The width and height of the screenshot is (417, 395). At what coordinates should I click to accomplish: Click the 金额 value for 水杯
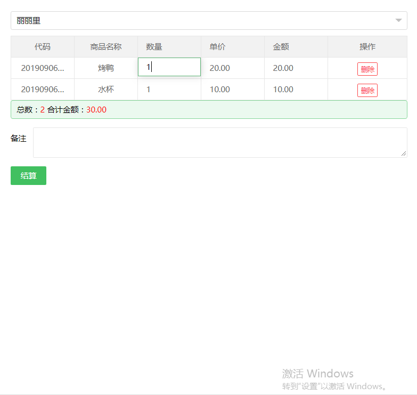pos(283,90)
